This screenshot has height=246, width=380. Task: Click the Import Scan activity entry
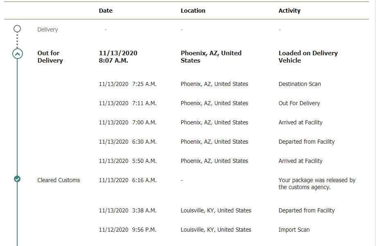coord(294,230)
